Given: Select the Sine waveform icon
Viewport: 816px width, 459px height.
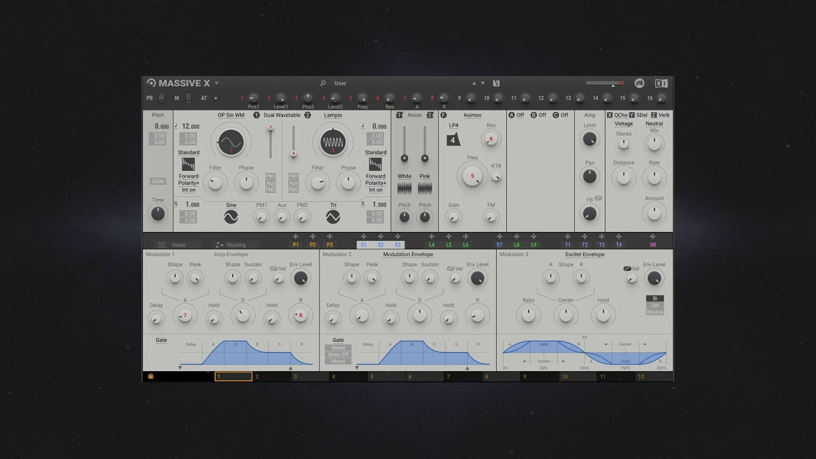Looking at the screenshot, I should click(231, 217).
